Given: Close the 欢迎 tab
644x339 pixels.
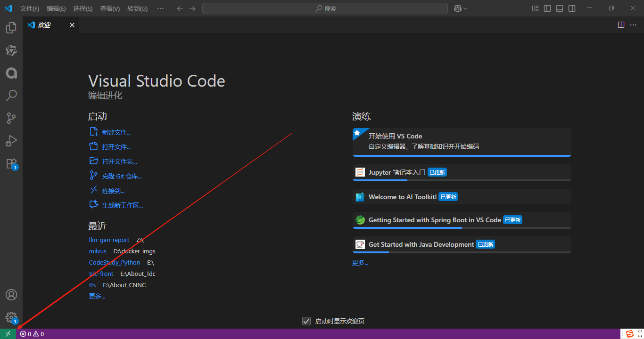Looking at the screenshot, I should coord(72,25).
